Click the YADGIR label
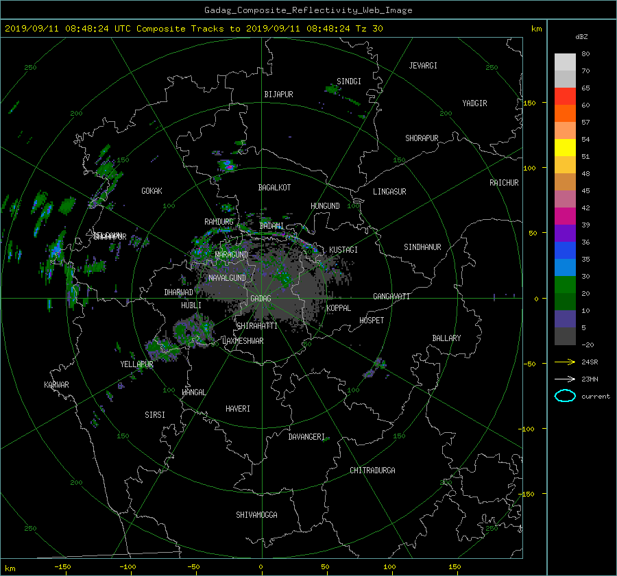Image resolution: width=617 pixels, height=576 pixels. (474, 103)
